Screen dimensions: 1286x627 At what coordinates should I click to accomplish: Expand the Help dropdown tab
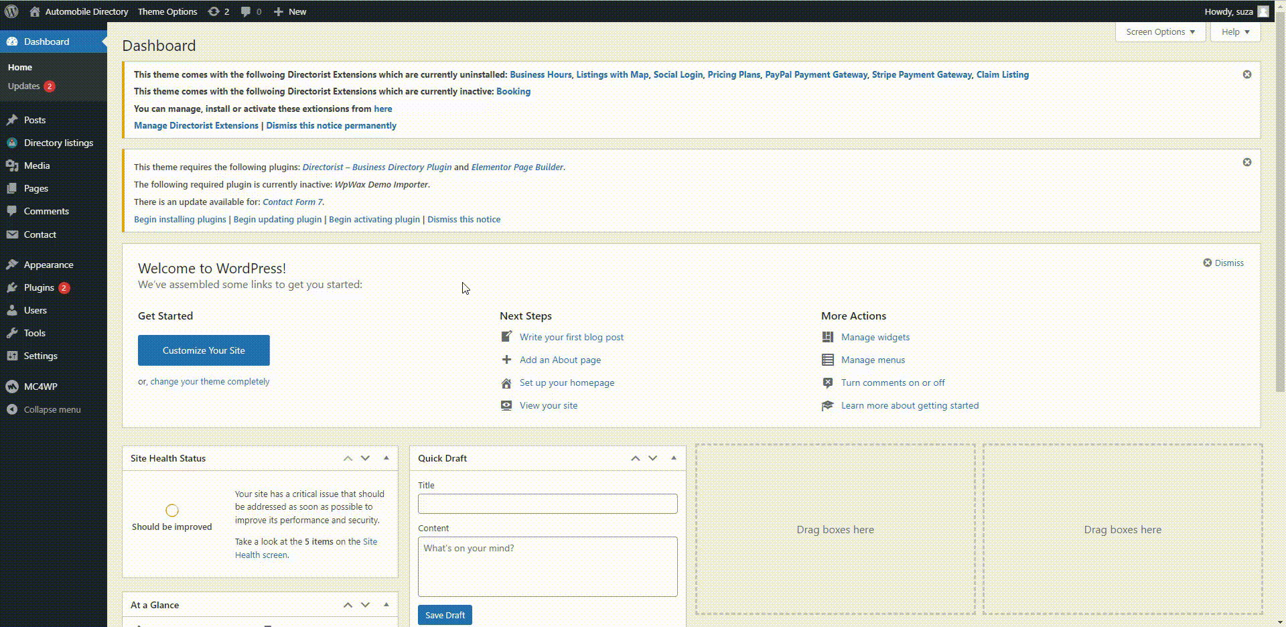click(x=1234, y=32)
